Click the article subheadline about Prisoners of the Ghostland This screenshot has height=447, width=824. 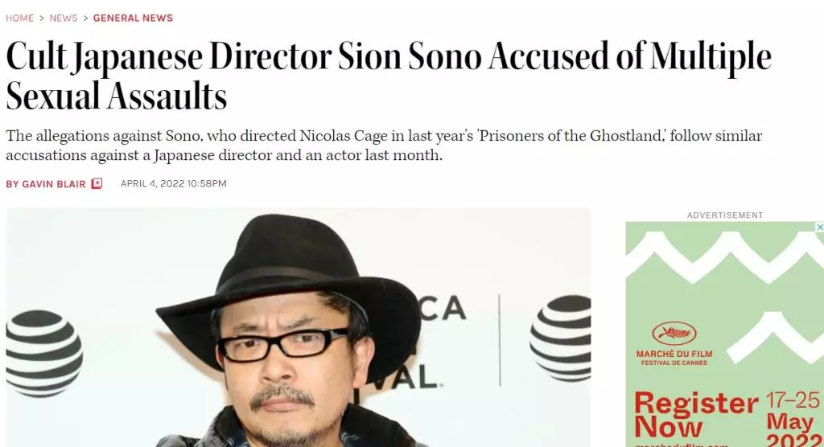point(384,146)
